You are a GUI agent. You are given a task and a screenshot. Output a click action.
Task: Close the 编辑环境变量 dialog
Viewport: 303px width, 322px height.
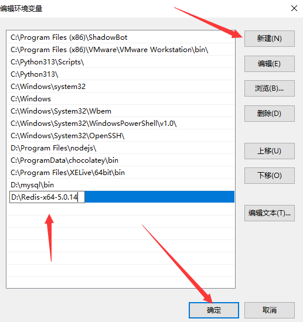(294, 8)
